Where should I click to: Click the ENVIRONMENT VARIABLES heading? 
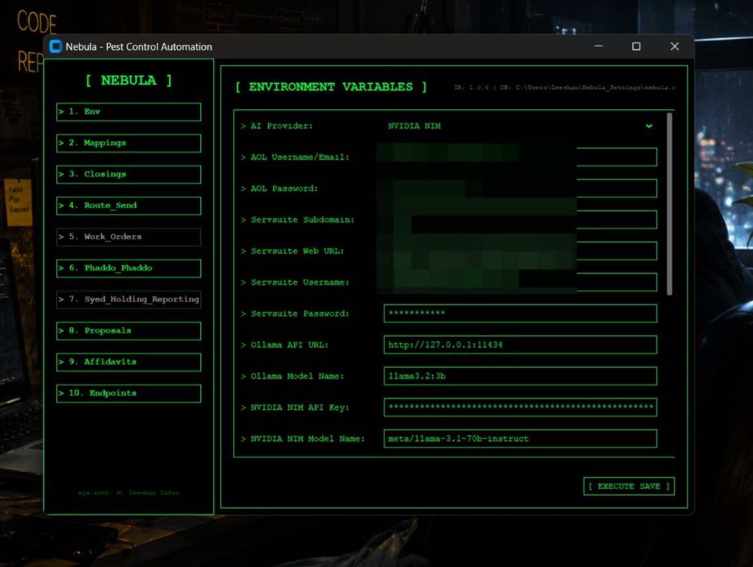331,87
